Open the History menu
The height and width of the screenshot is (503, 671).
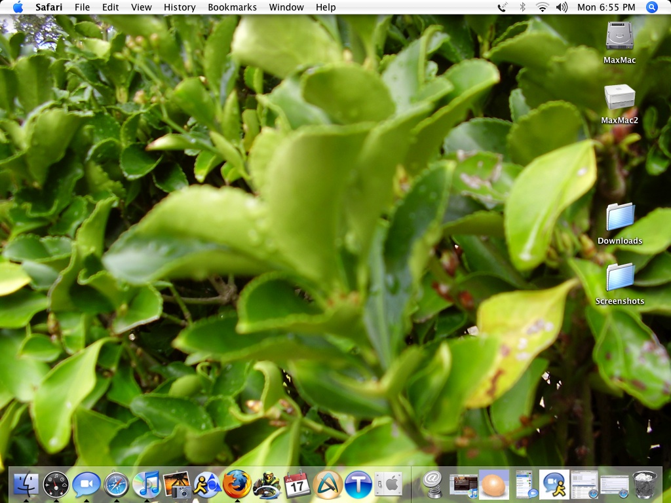tap(180, 7)
